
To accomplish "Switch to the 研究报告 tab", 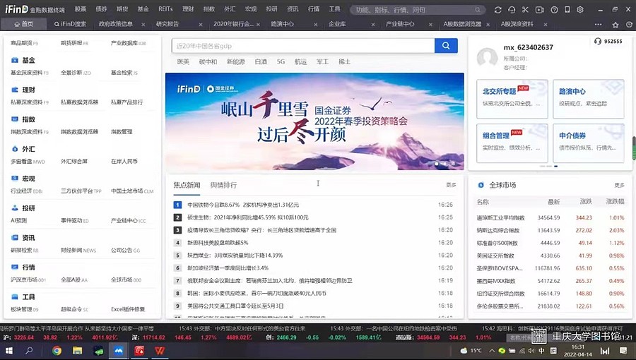I will coord(167,24).
